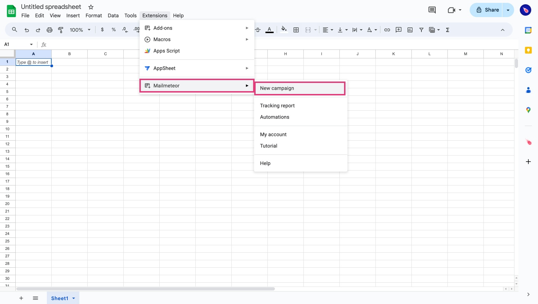Hide the menus with collapse chevron

click(x=503, y=30)
